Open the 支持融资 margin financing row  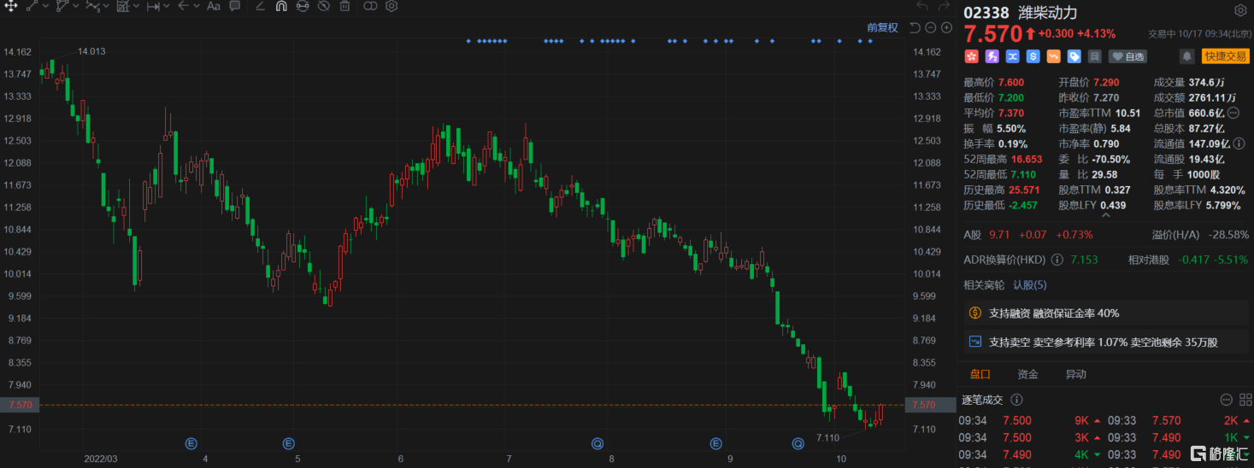pyautogui.click(x=1105, y=313)
